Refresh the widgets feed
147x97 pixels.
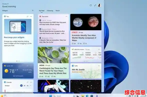point(90,5)
